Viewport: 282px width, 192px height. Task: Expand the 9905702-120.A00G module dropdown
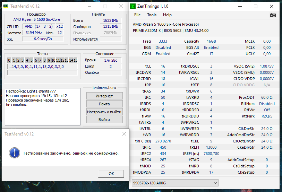pos(175,183)
